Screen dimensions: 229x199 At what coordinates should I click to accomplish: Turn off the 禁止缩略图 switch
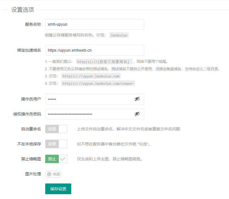[56, 159]
